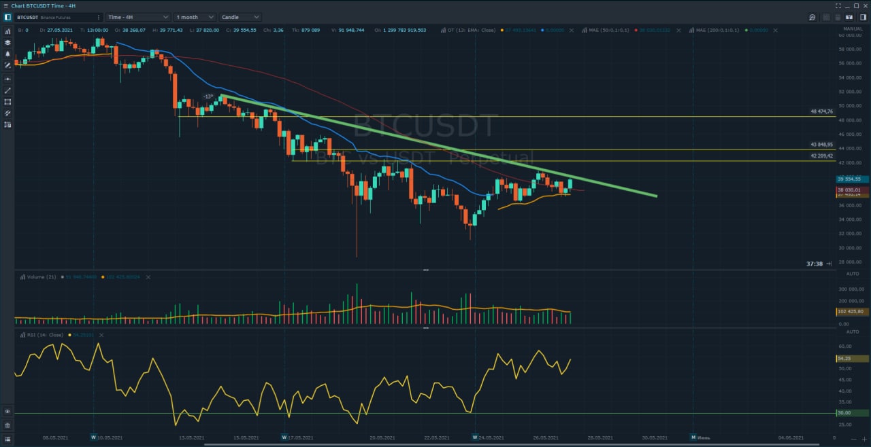This screenshot has width=871, height=447.
Task: Enter full screen mode via title bar icon
Action: click(838, 5)
